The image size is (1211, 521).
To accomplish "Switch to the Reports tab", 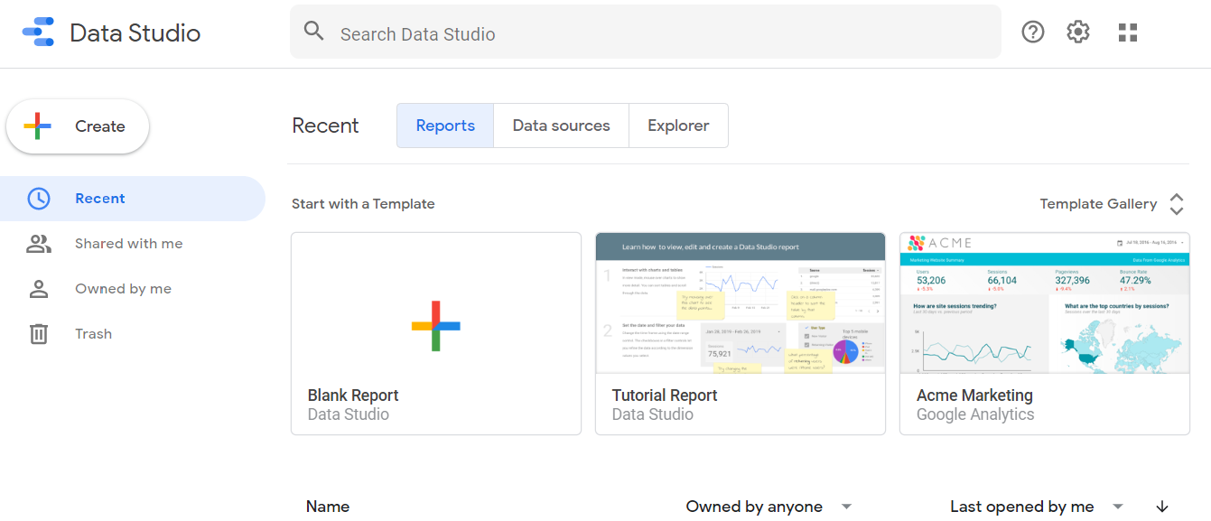I will [x=445, y=126].
